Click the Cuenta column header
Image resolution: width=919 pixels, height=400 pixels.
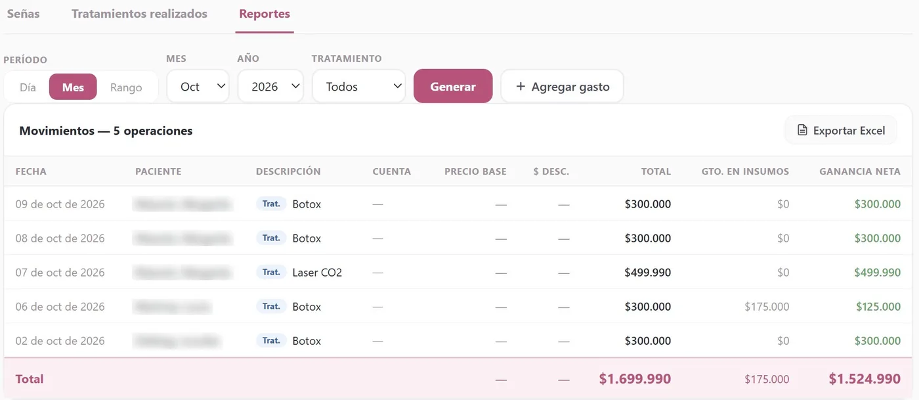click(x=391, y=171)
